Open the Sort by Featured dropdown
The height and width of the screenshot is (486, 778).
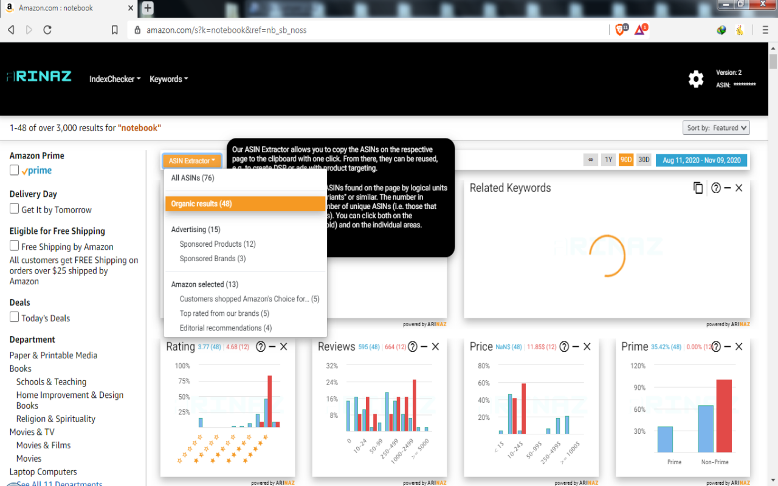716,128
